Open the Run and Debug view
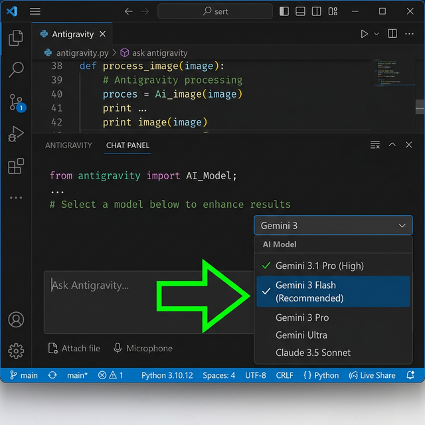 click(x=16, y=135)
